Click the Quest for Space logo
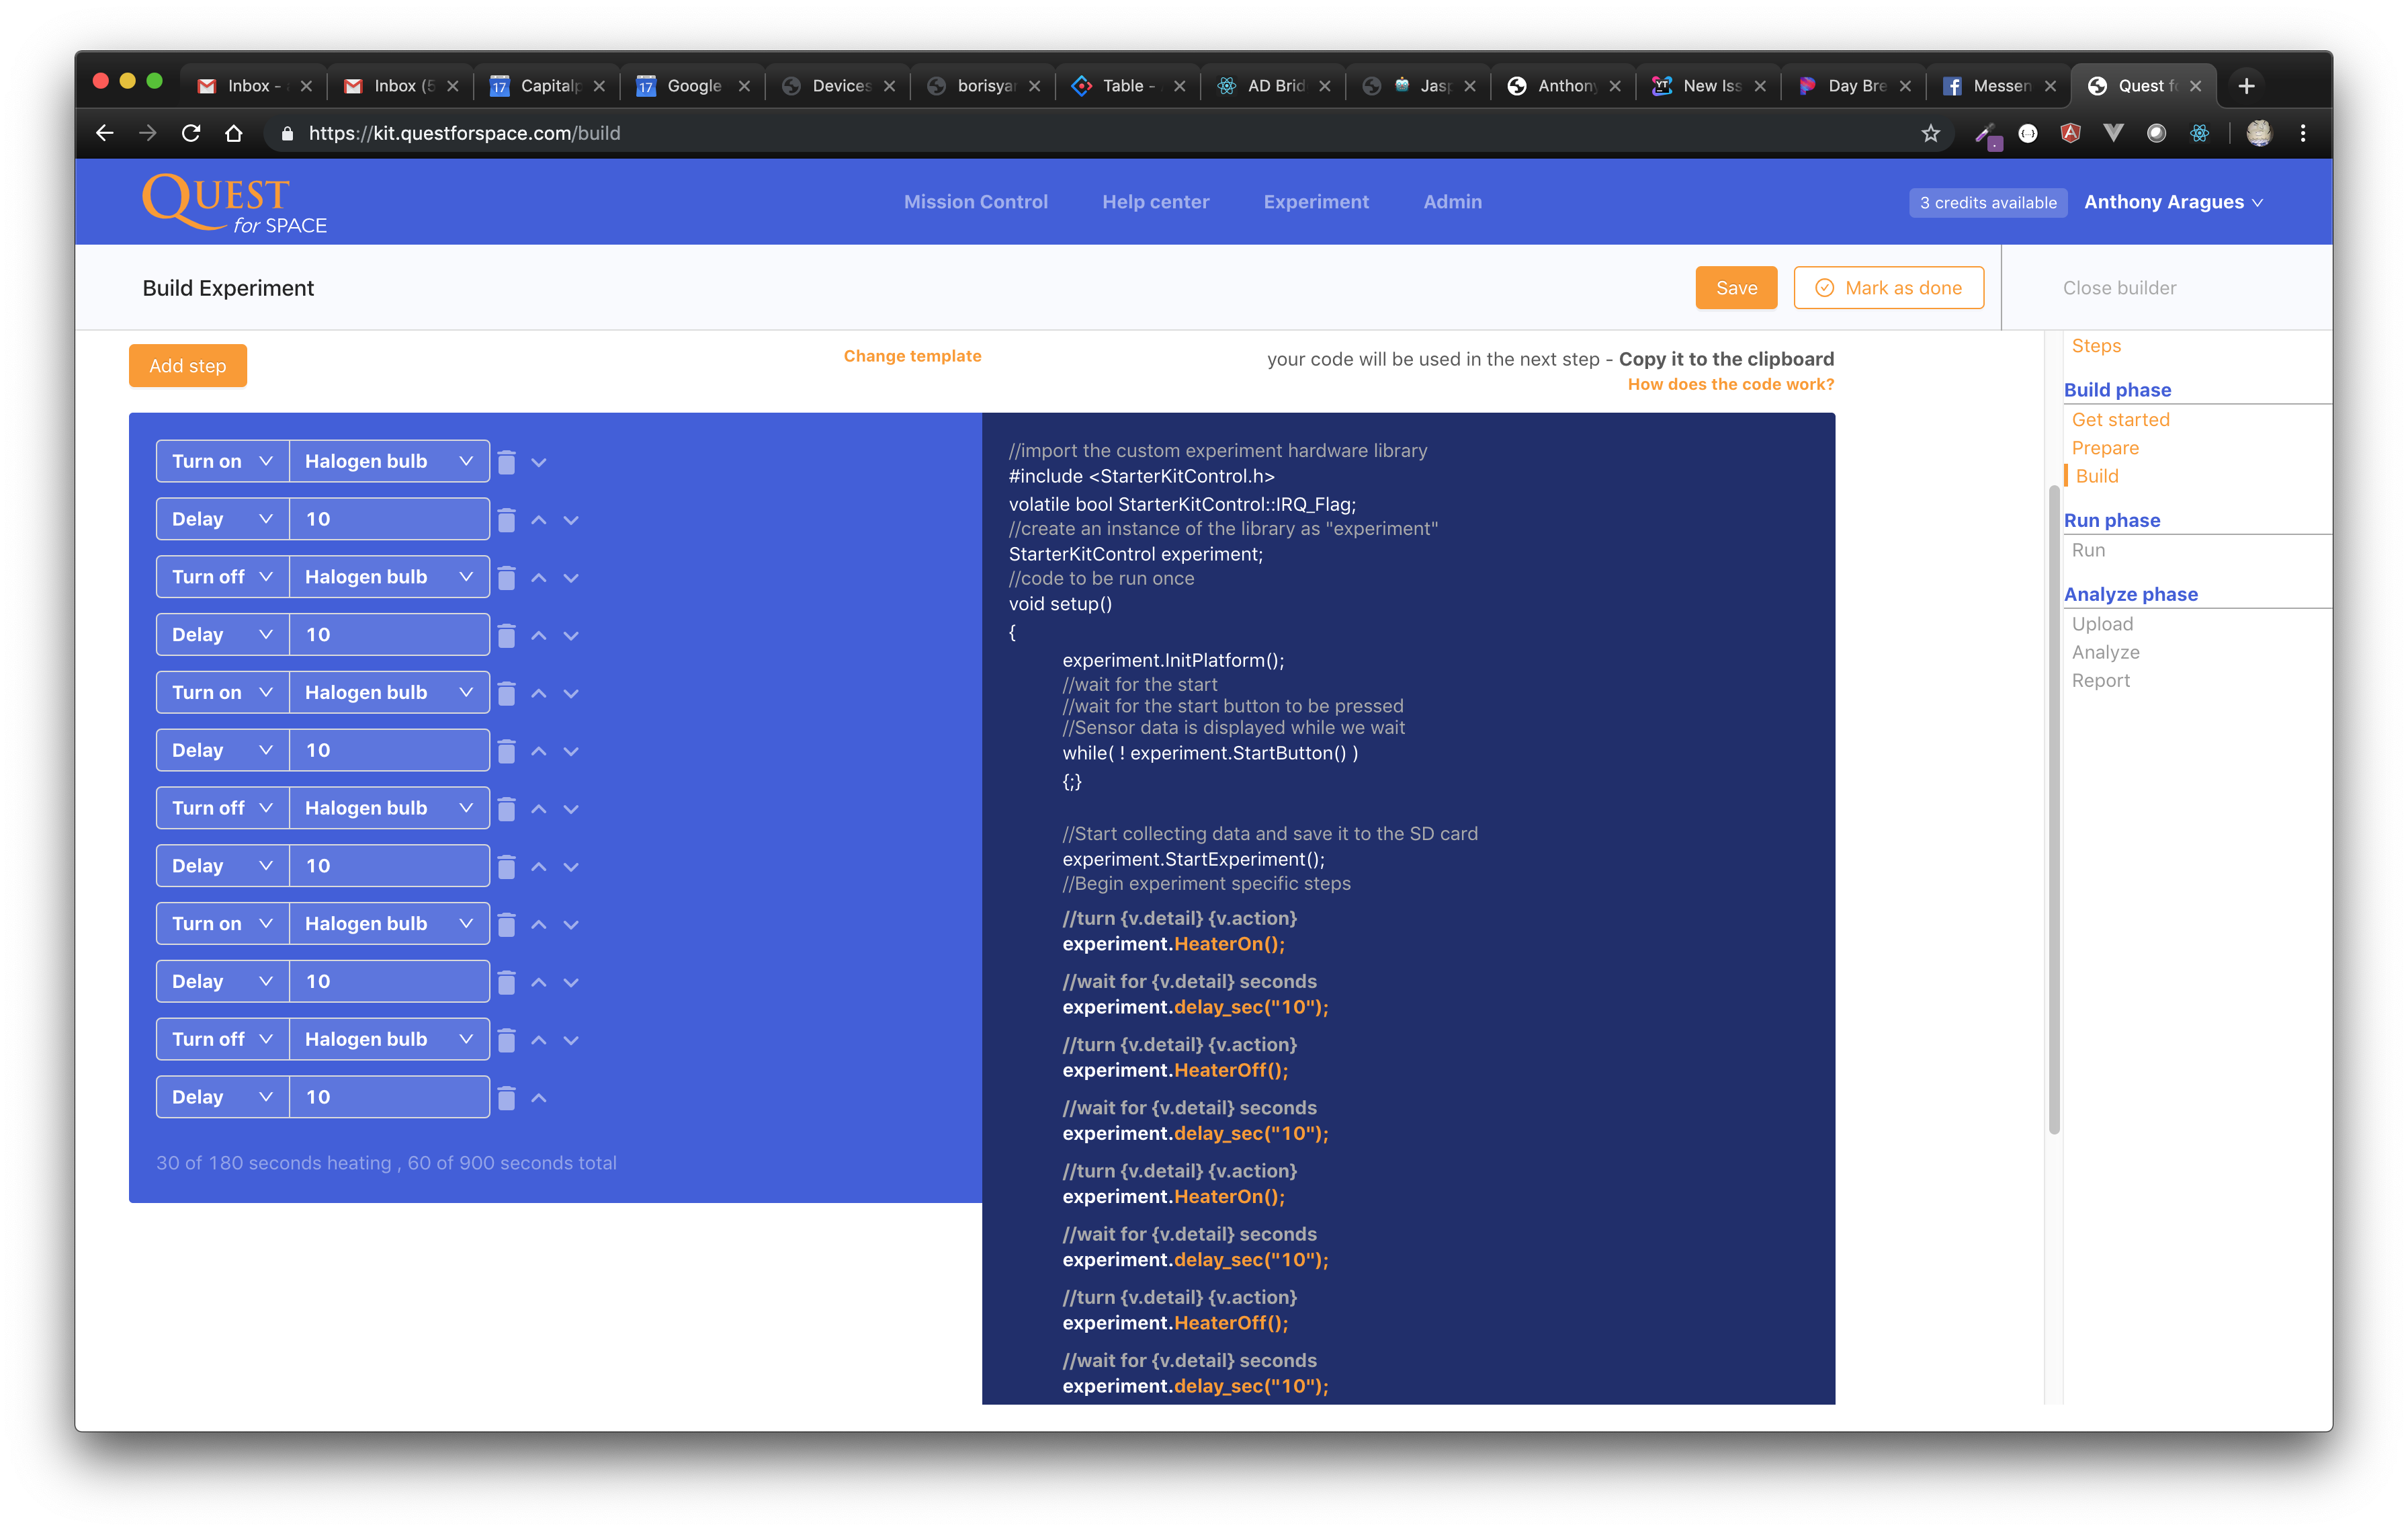This screenshot has width=2408, height=1531. point(234,202)
